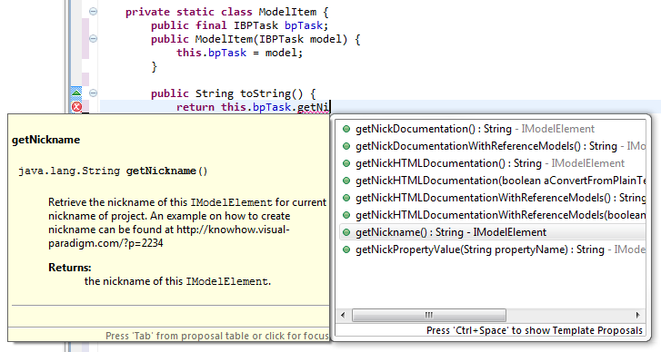The height and width of the screenshot is (352, 661).
Task: Choose the highlighted getNickname() proposal
Action: point(492,232)
